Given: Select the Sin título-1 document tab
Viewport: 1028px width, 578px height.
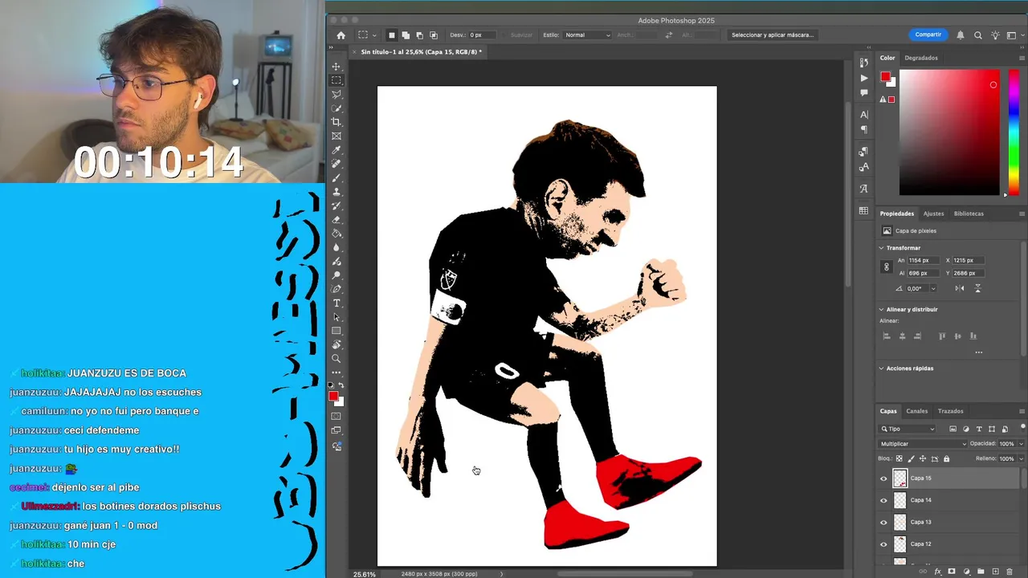Looking at the screenshot, I should (421, 51).
